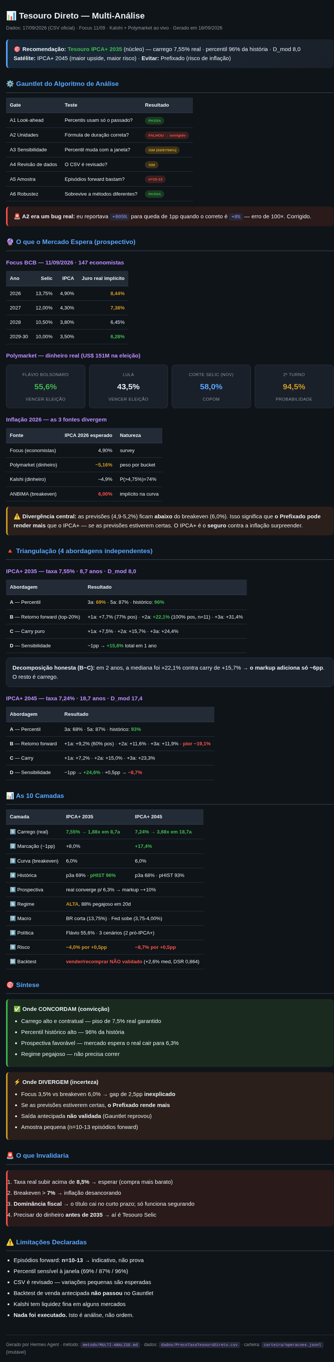Click the green check icon in Onde CONCORDAM box

17,1009
